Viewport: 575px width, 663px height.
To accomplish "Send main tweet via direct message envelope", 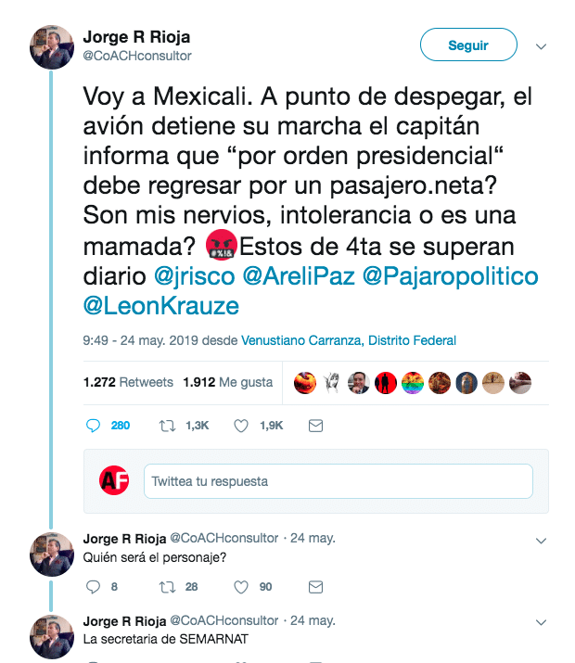I will tap(315, 426).
